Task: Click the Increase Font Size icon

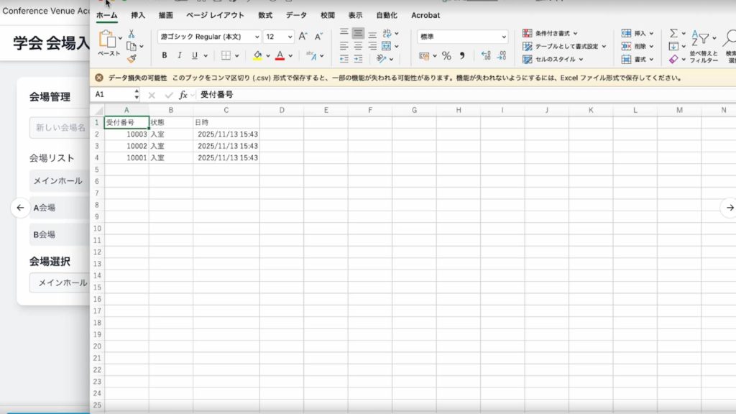Action: click(303, 37)
